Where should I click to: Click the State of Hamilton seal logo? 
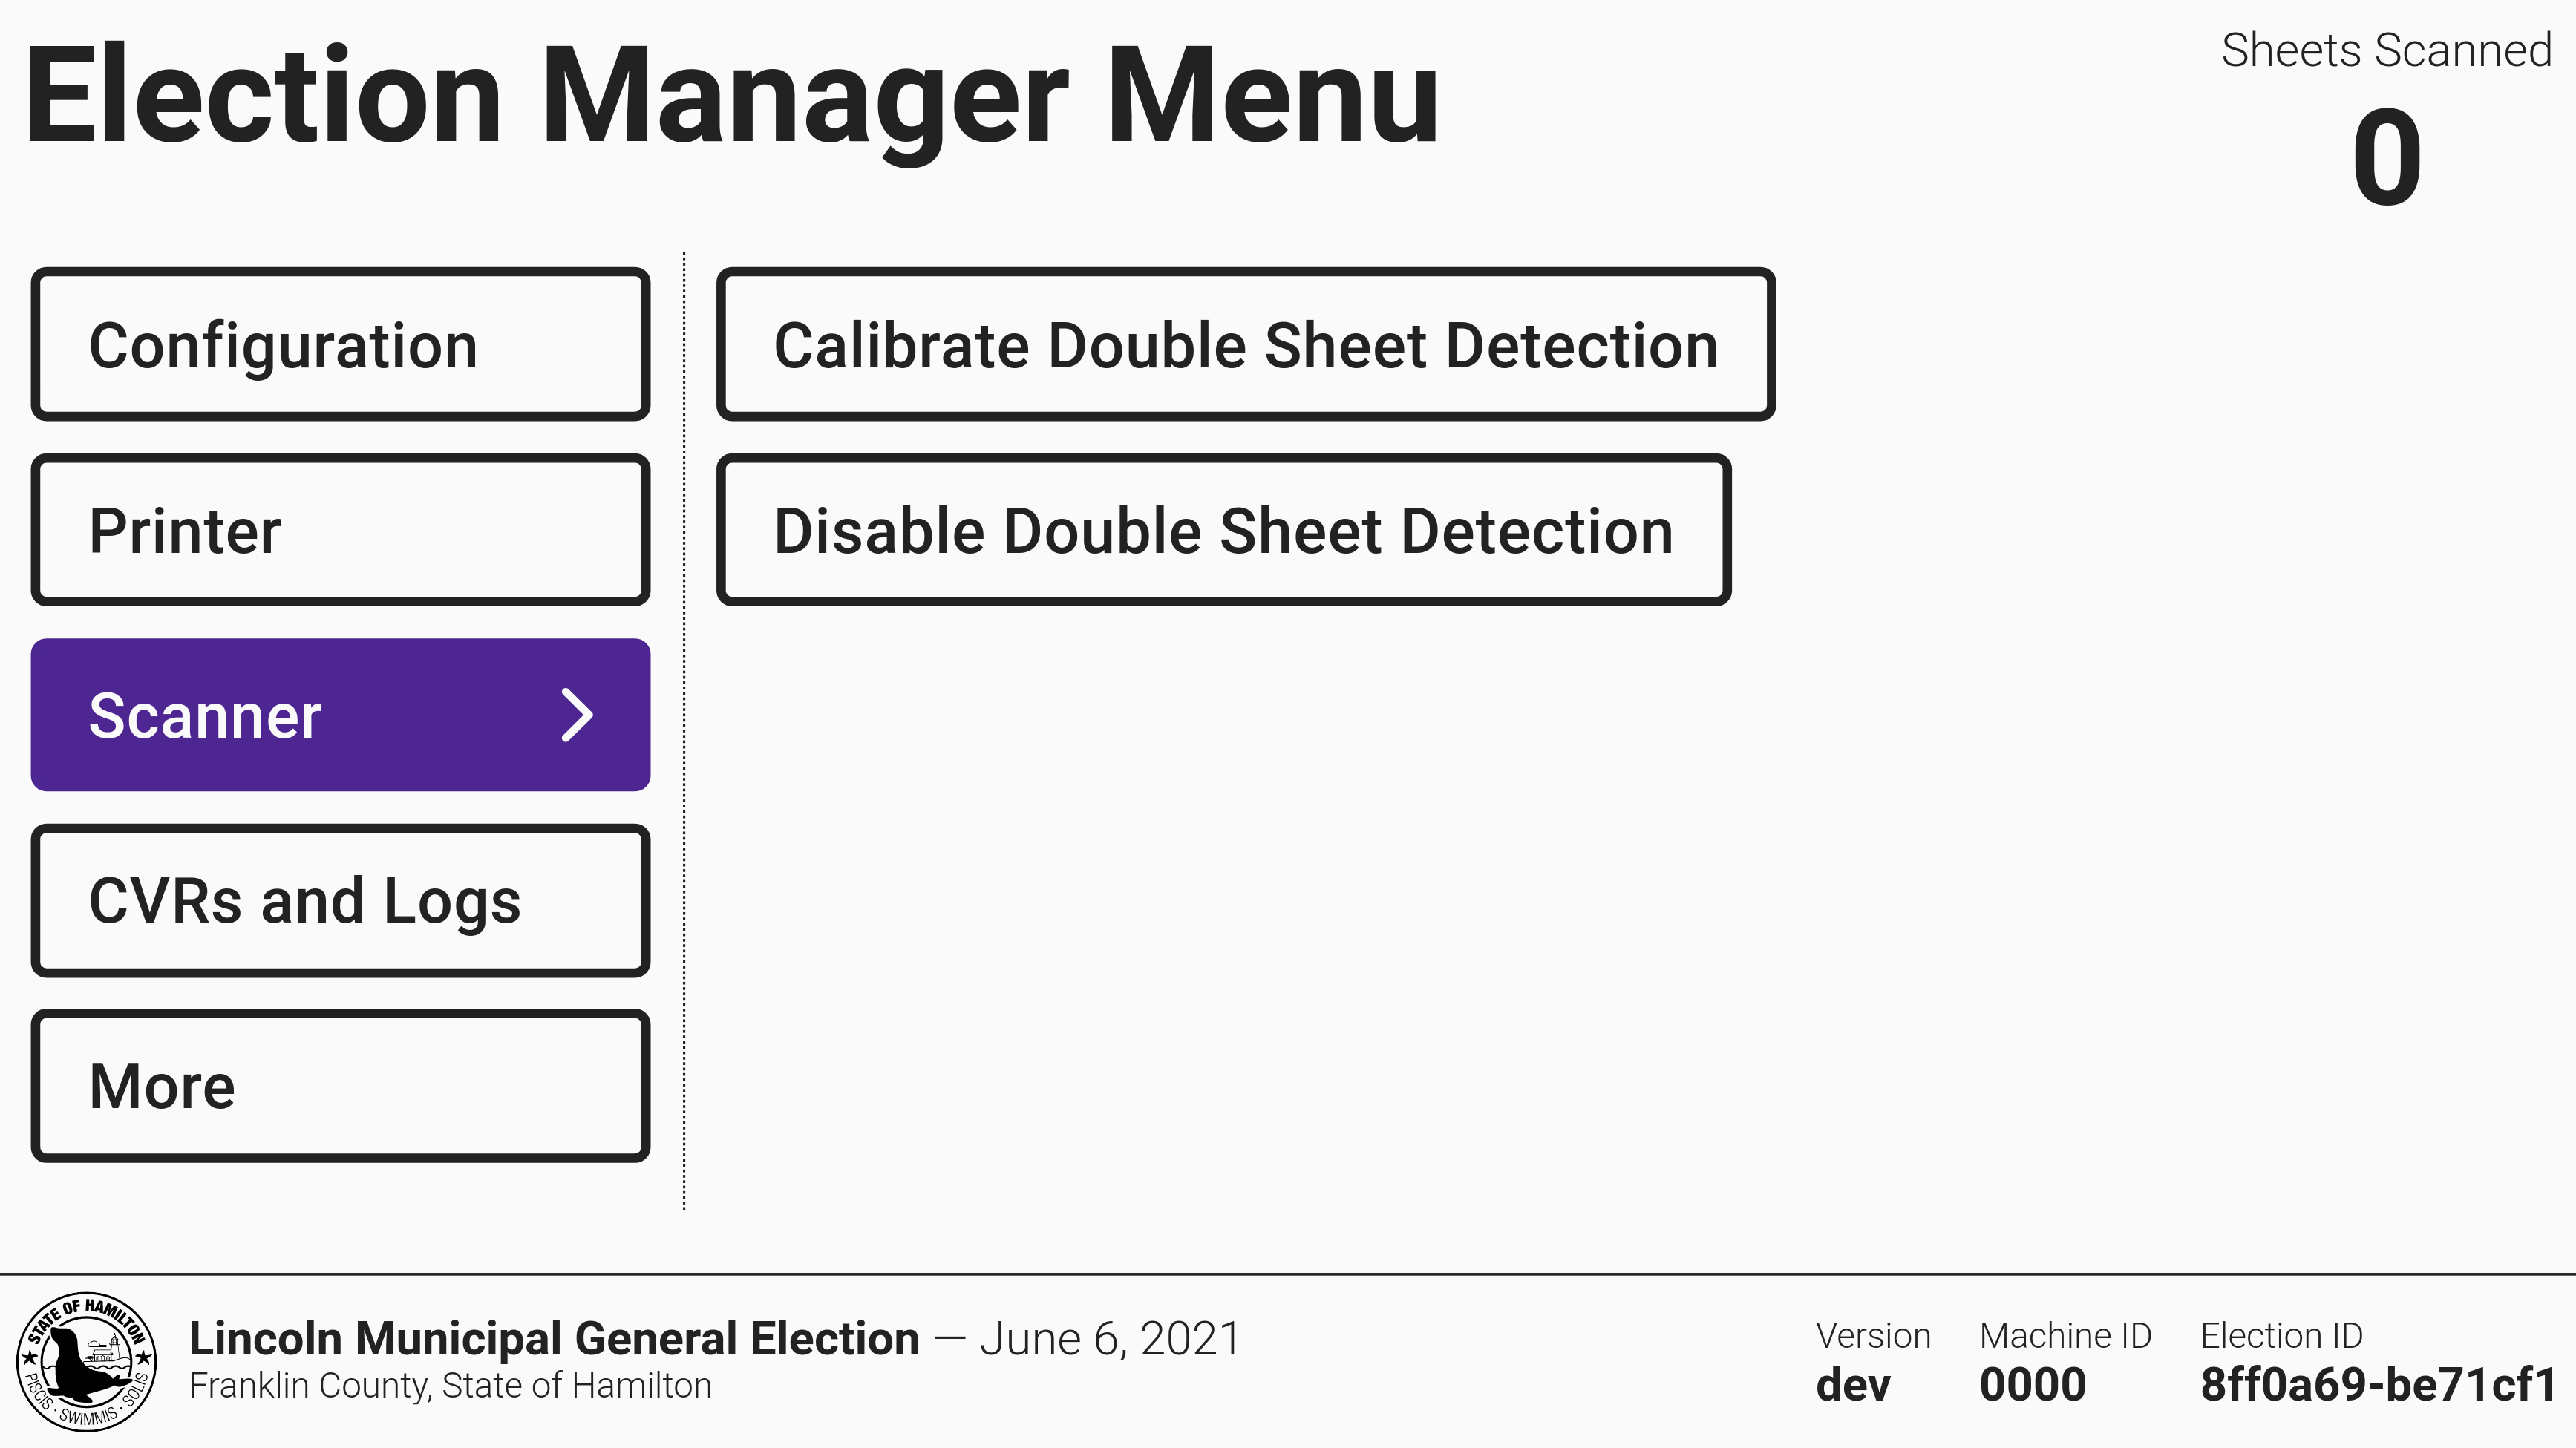[87, 1361]
